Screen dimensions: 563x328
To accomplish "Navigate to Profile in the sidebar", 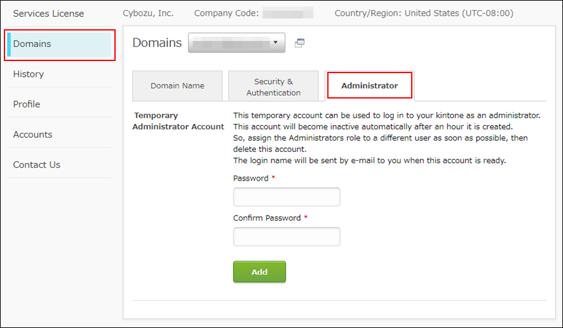I will point(27,104).
